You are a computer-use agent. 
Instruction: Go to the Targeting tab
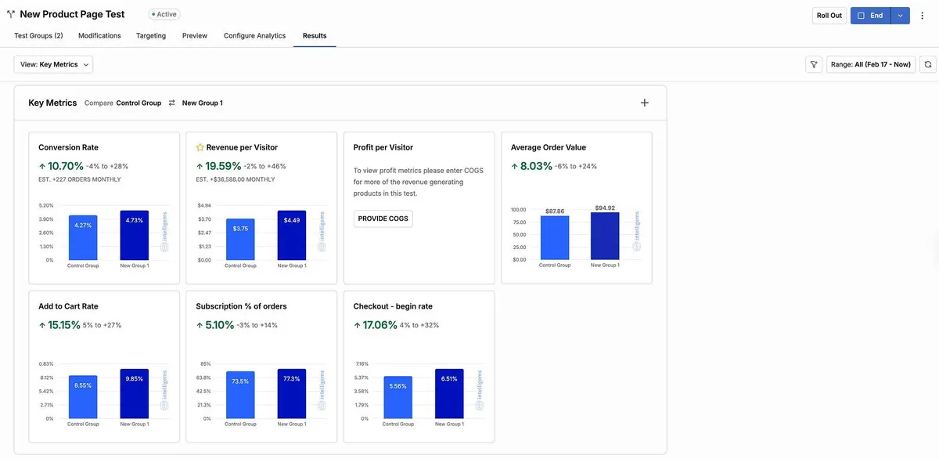coord(151,36)
